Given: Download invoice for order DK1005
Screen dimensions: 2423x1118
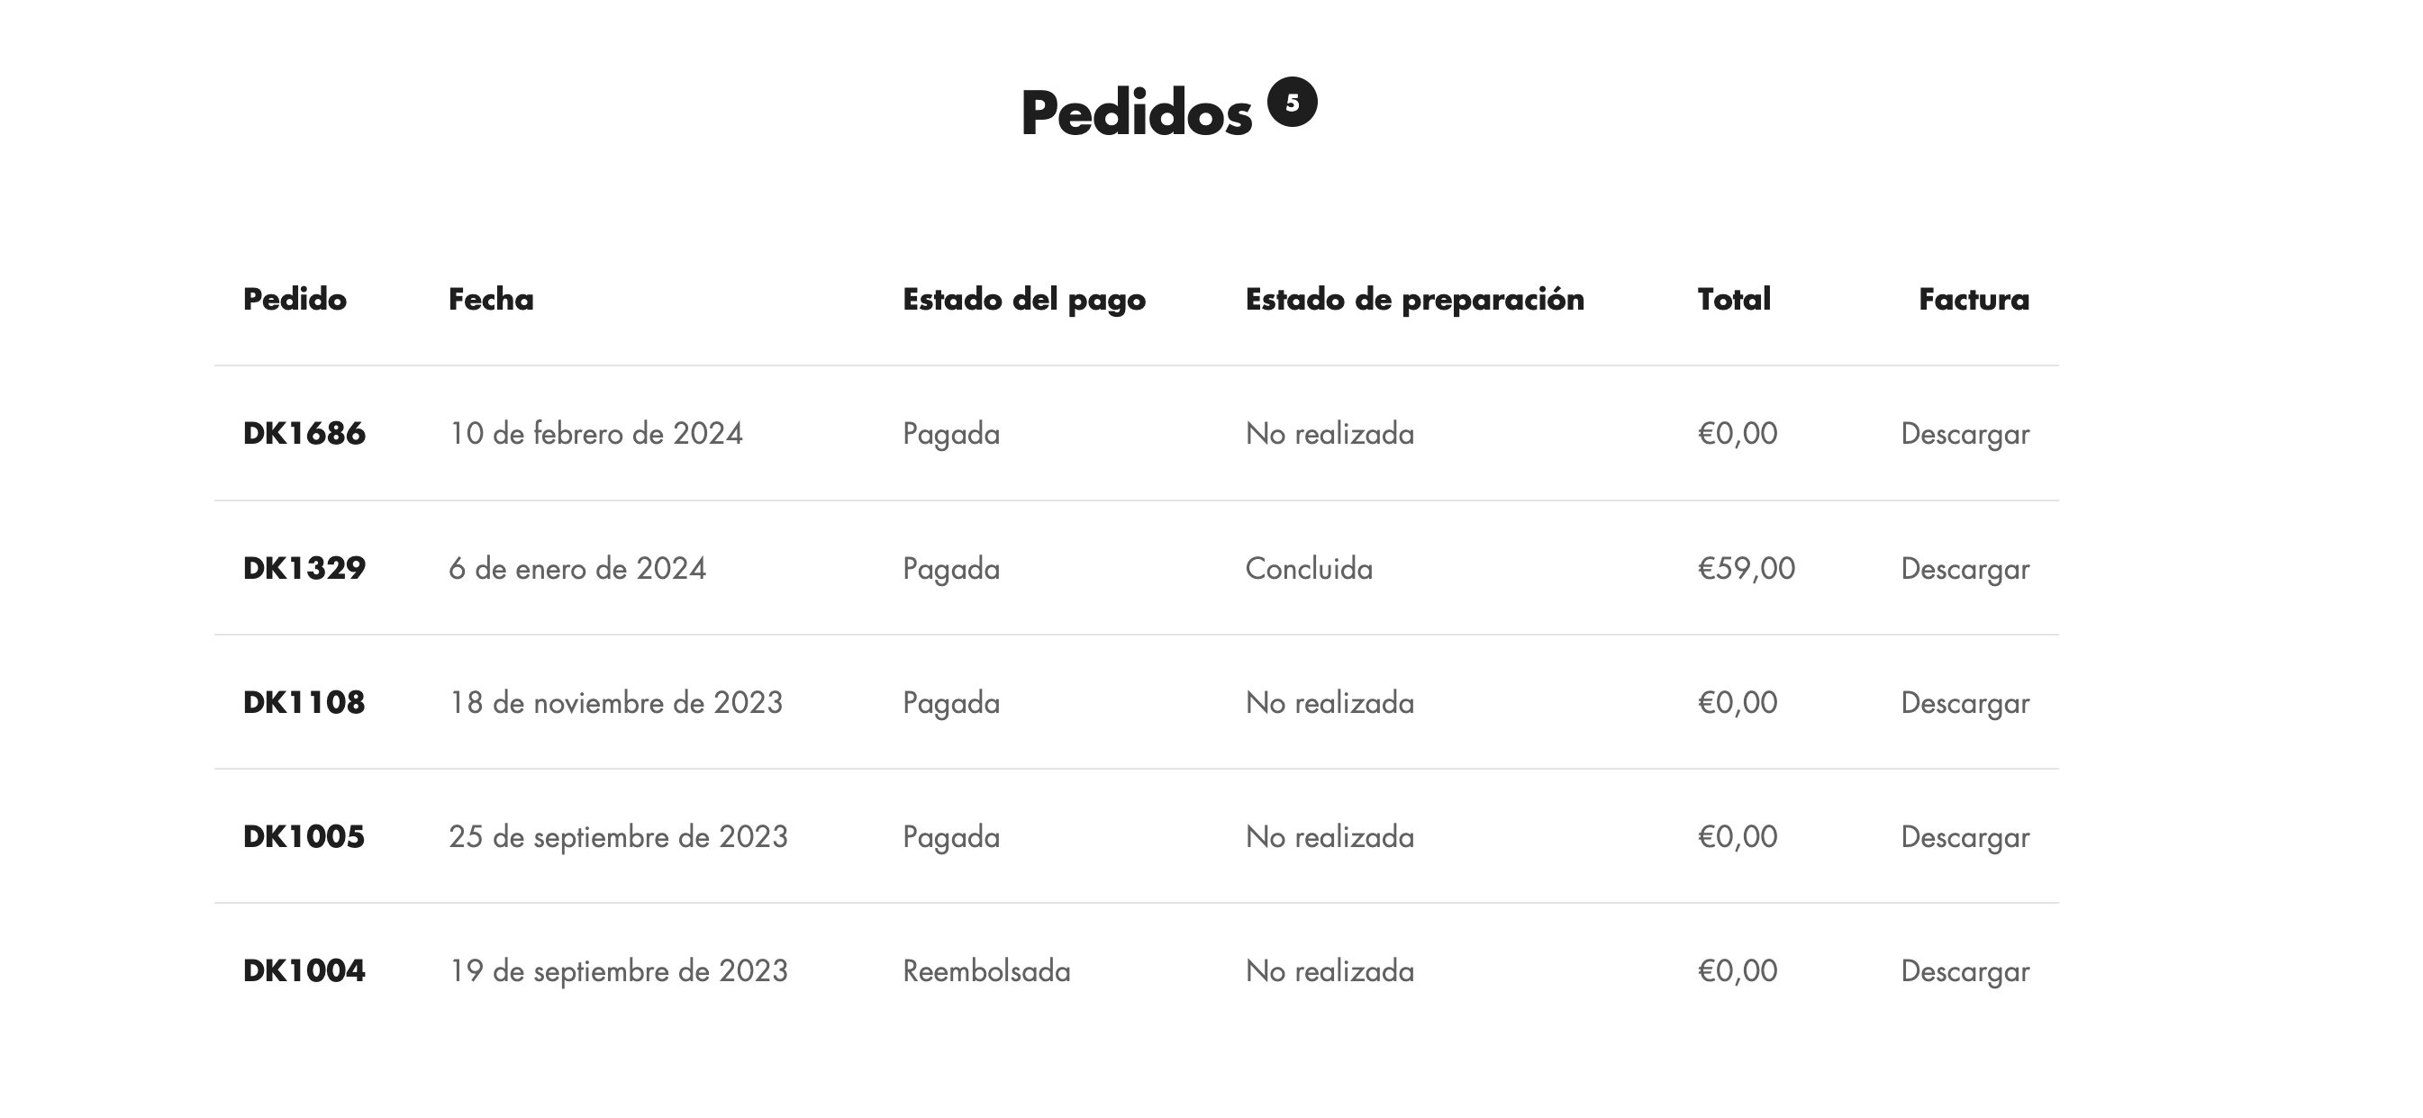Looking at the screenshot, I should tap(1965, 838).
